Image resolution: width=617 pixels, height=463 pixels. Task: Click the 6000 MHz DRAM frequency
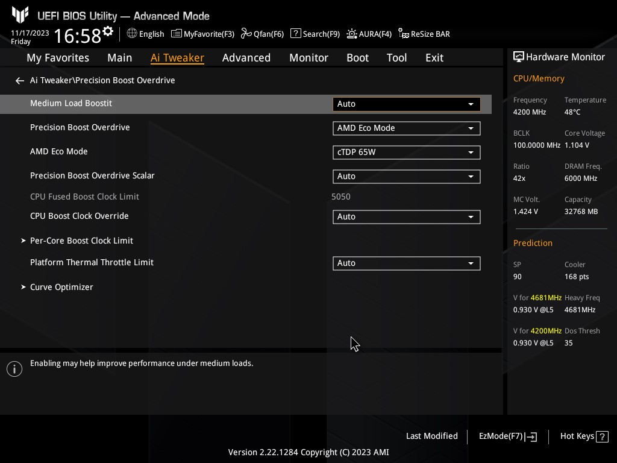tap(581, 178)
